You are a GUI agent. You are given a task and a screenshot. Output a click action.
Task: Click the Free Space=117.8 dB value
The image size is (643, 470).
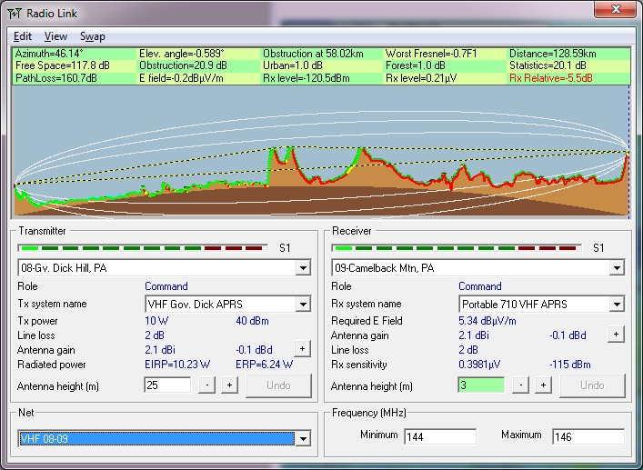pos(63,65)
